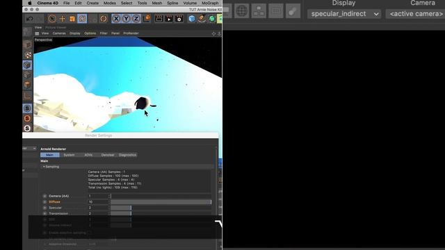Select the Texture mode checker icon
This screenshot has width=445, height=250.
28,55
